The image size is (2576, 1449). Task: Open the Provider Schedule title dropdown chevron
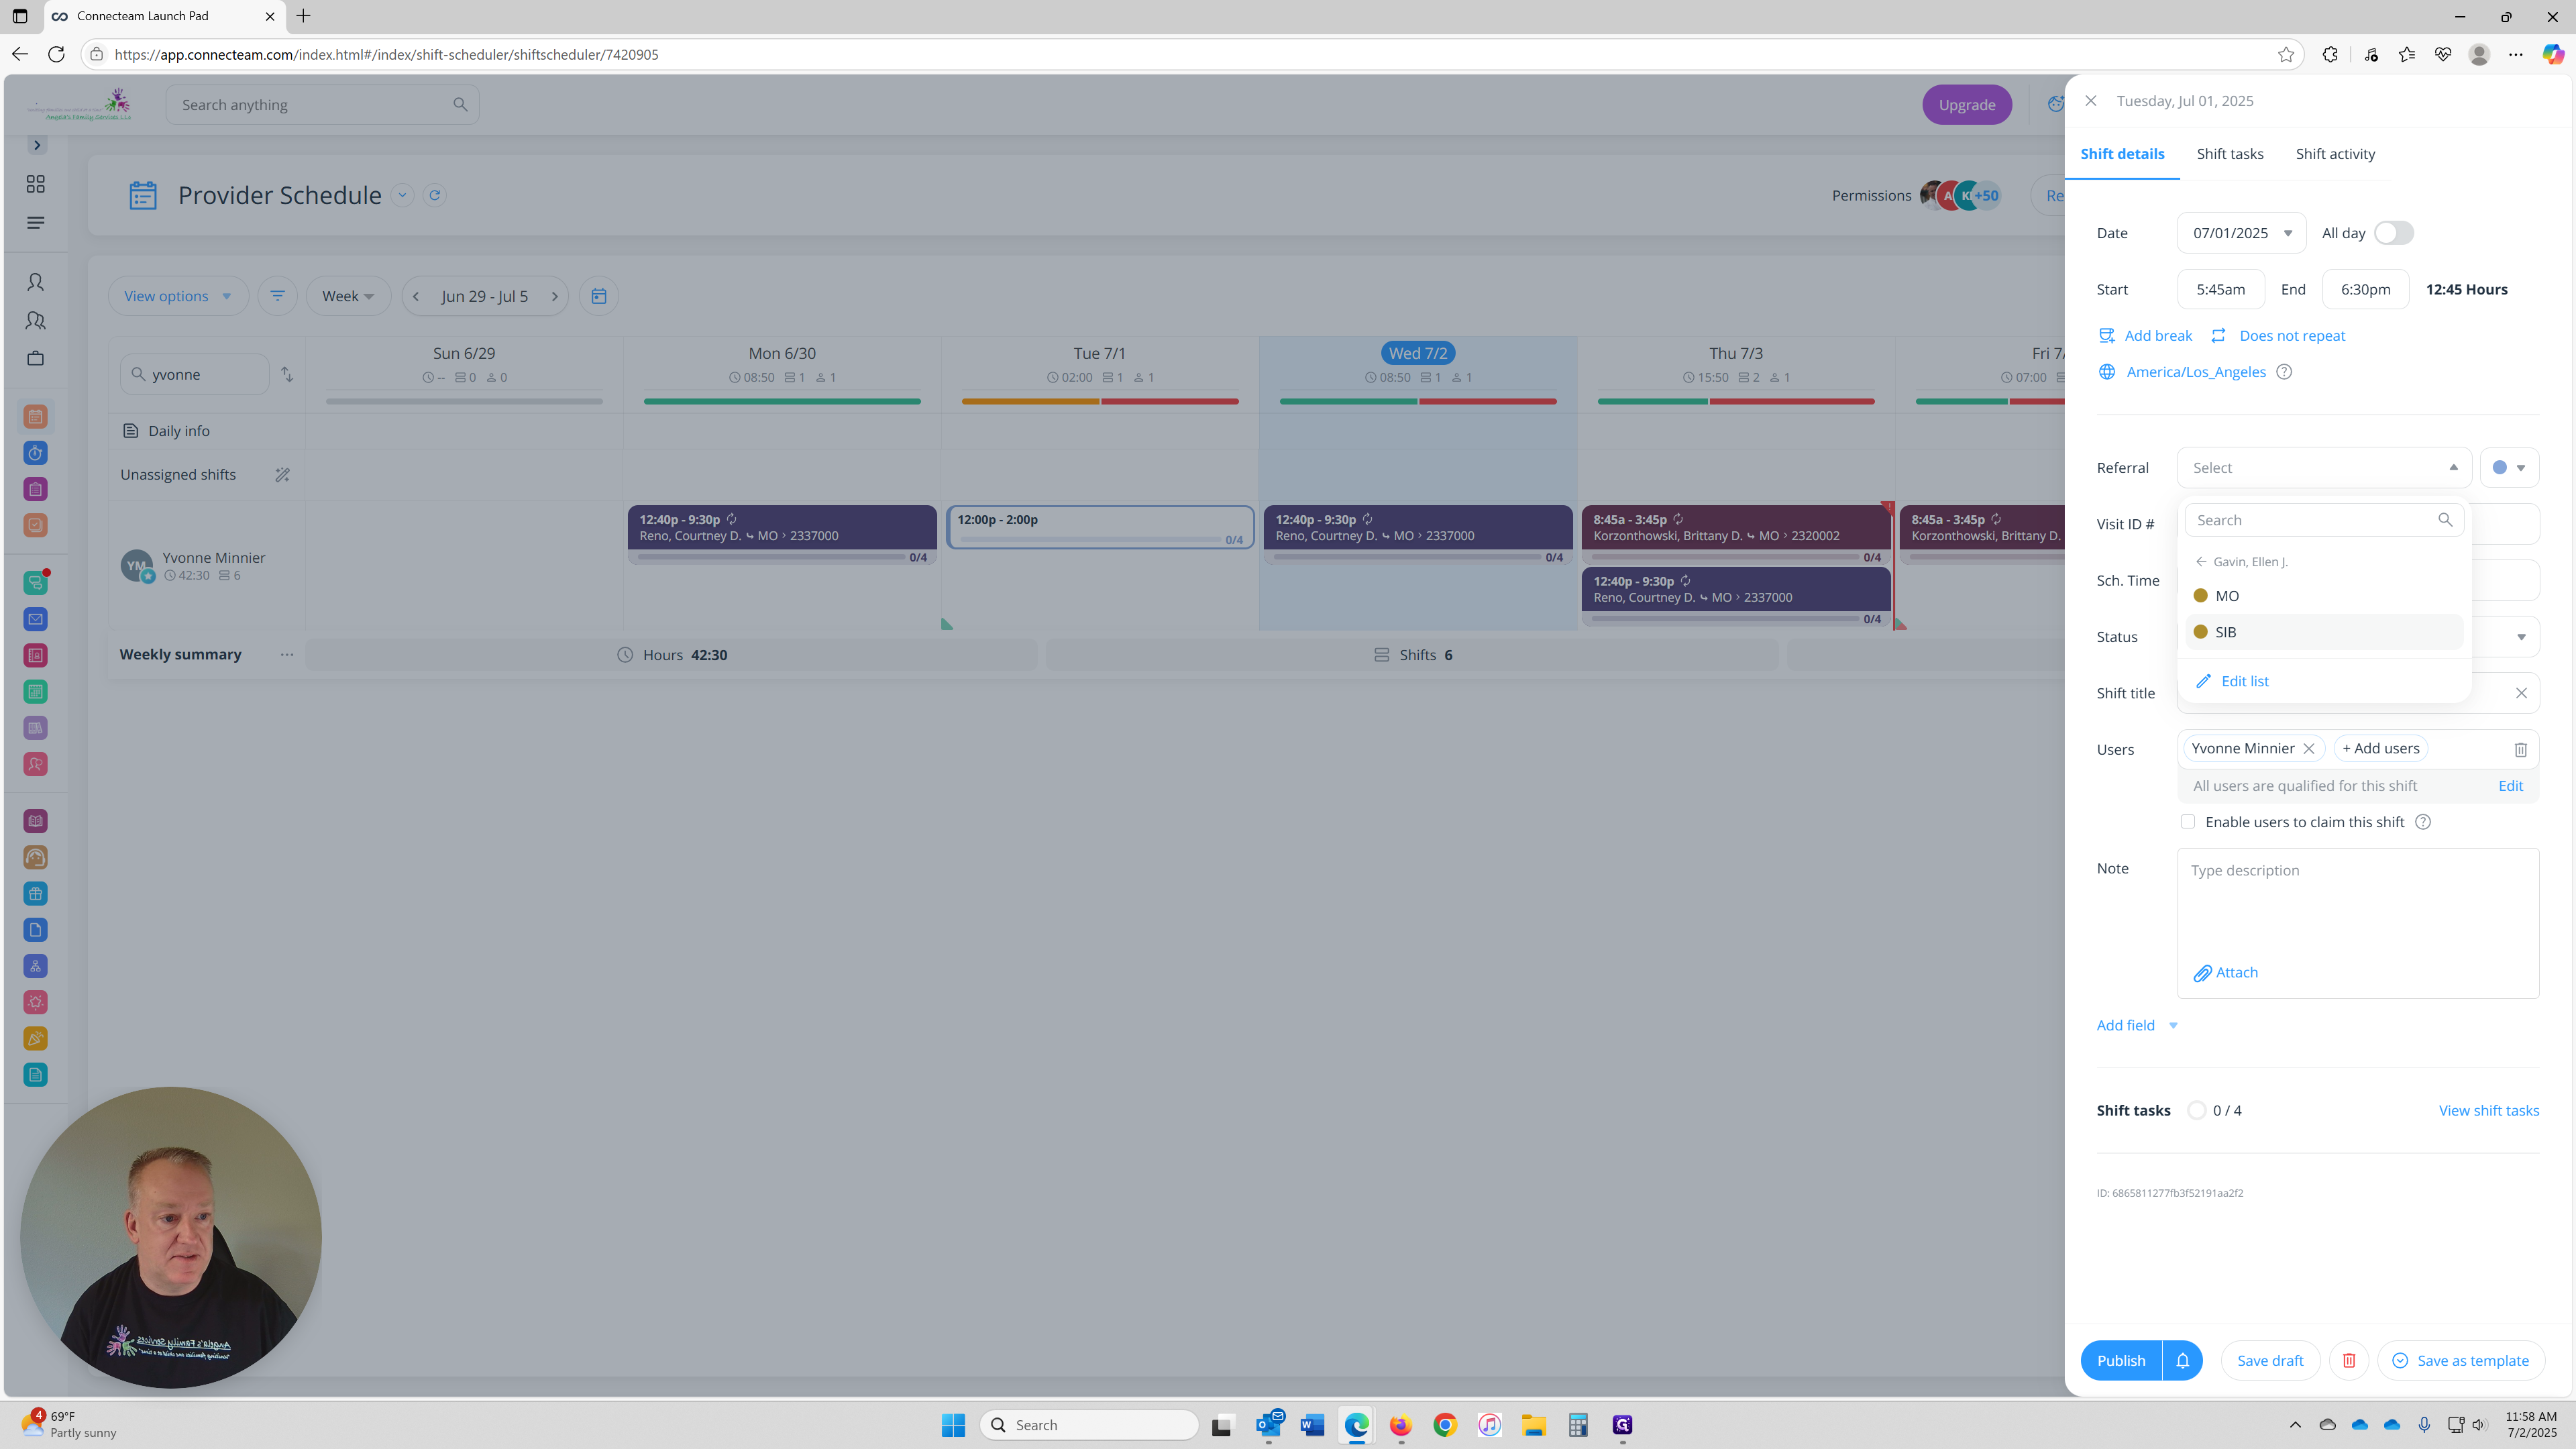[x=402, y=195]
